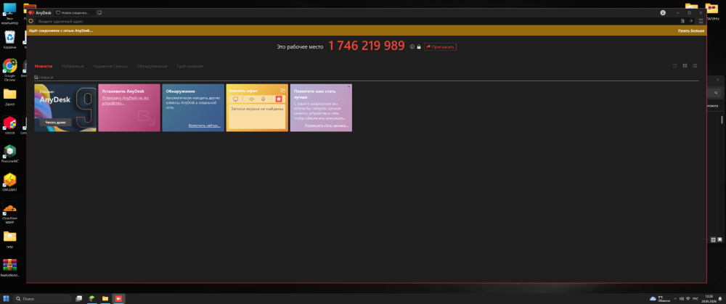Switch to small tiles view mode
The width and height of the screenshot is (726, 304).
[x=675, y=66]
